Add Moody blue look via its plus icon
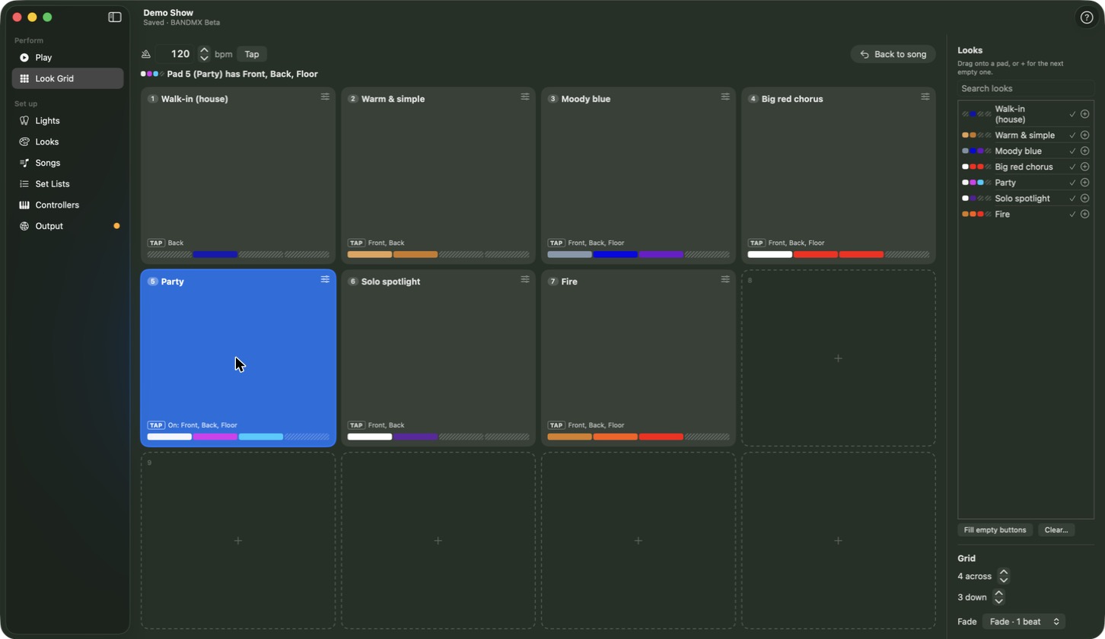Image resolution: width=1105 pixels, height=639 pixels. click(1084, 151)
